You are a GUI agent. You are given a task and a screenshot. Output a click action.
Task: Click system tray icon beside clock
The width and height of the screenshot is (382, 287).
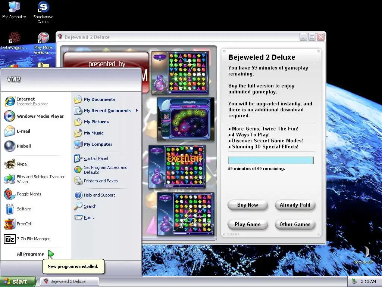tap(354, 281)
